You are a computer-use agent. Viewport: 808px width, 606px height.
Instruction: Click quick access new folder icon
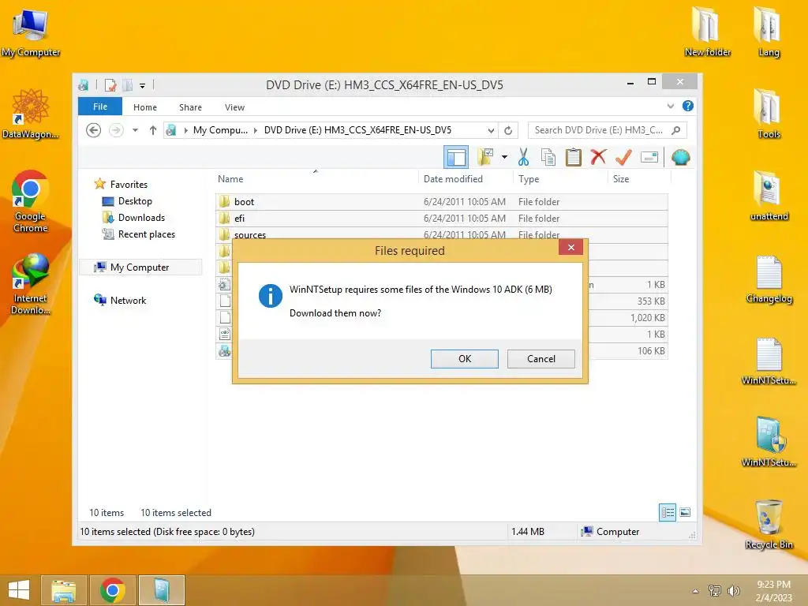click(x=127, y=85)
